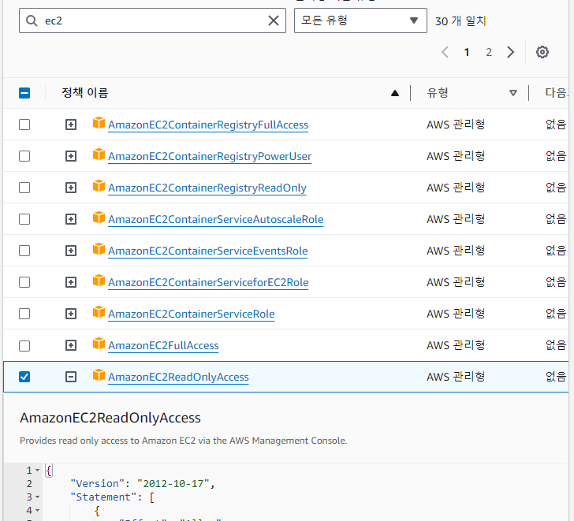Toggle the select-all header checkbox

[24, 93]
